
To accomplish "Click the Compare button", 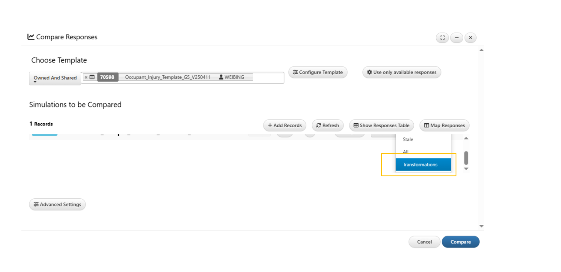I will 460,242.
